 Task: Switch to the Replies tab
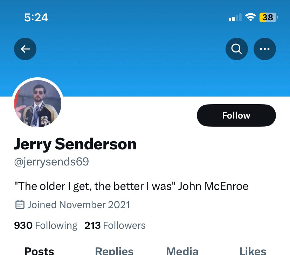[x=114, y=251]
